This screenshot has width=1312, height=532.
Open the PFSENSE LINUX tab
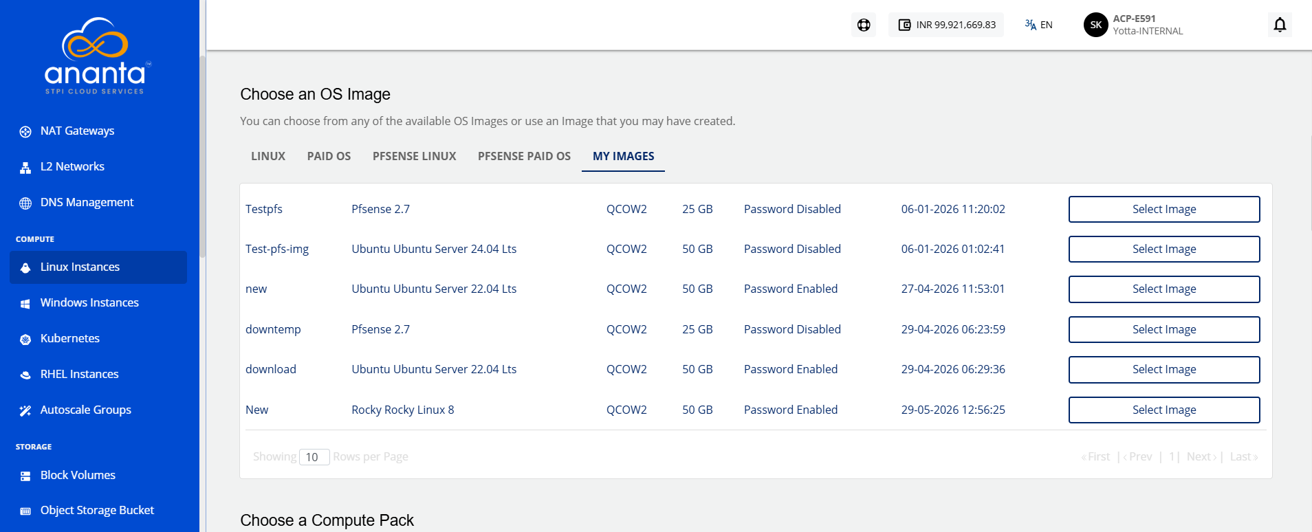coord(415,156)
